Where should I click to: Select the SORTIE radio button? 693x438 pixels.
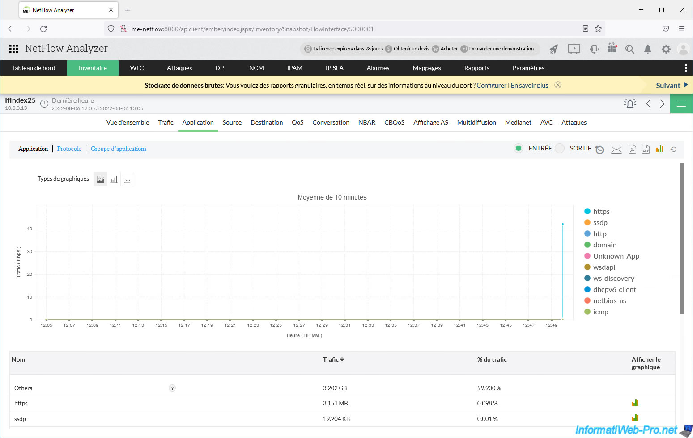pos(560,148)
